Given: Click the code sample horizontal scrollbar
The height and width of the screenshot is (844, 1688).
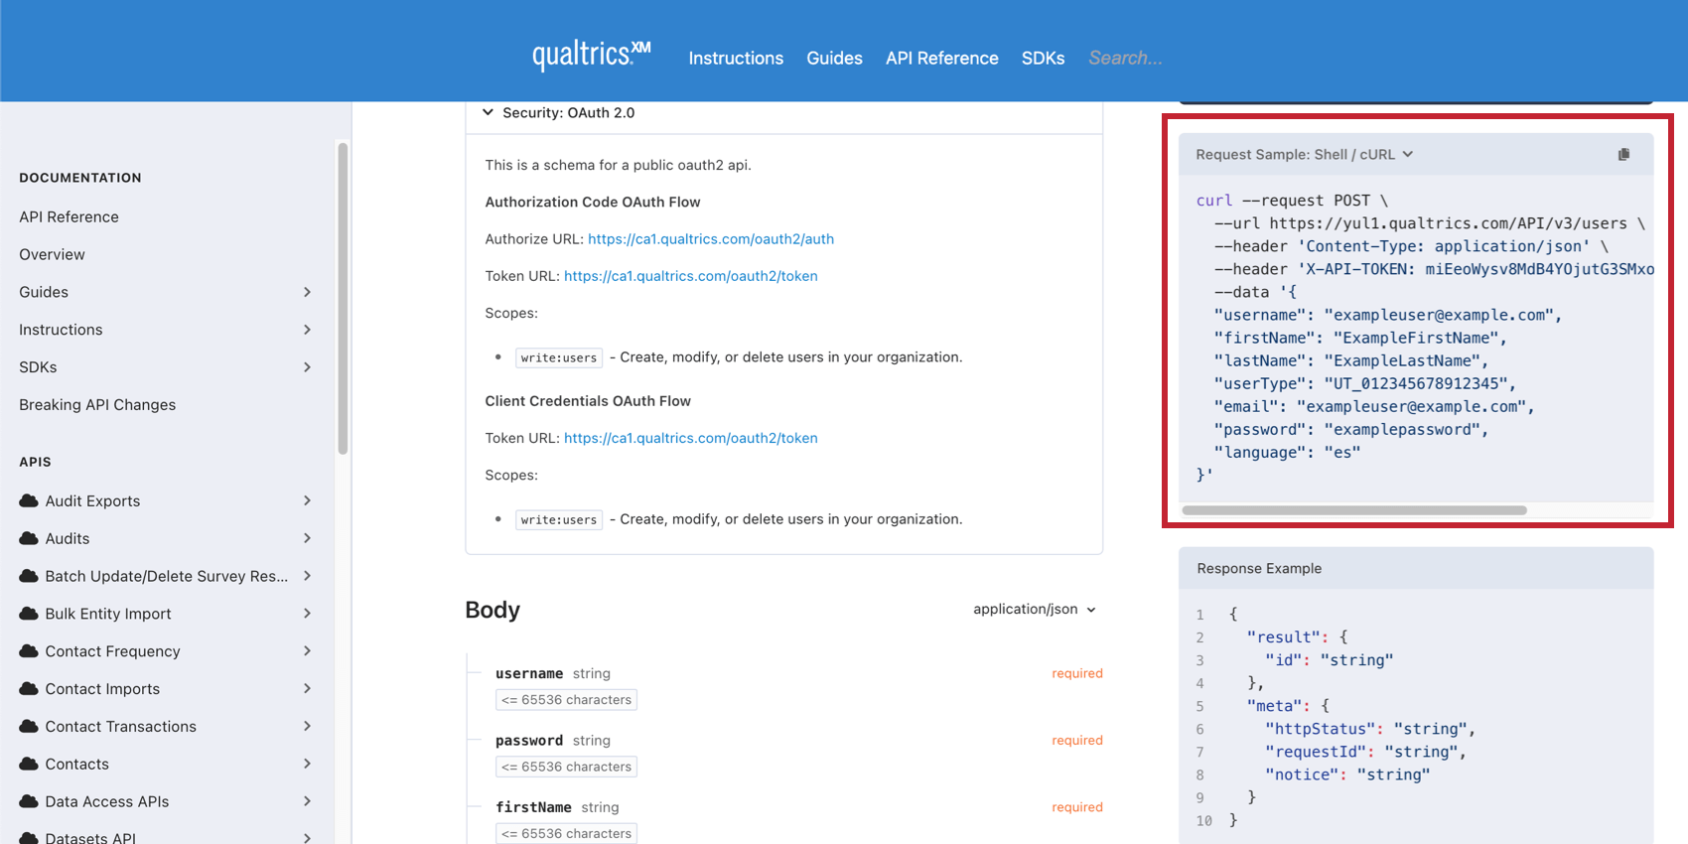Looking at the screenshot, I should (x=1354, y=510).
